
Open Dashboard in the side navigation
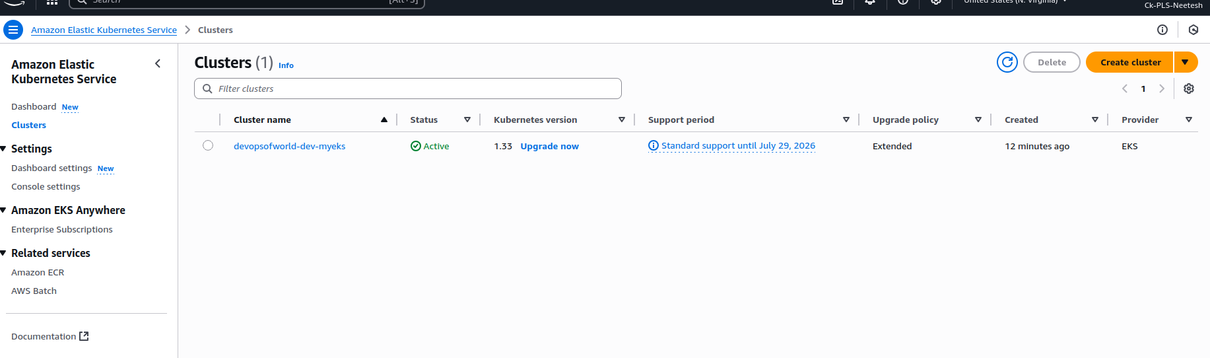point(34,106)
